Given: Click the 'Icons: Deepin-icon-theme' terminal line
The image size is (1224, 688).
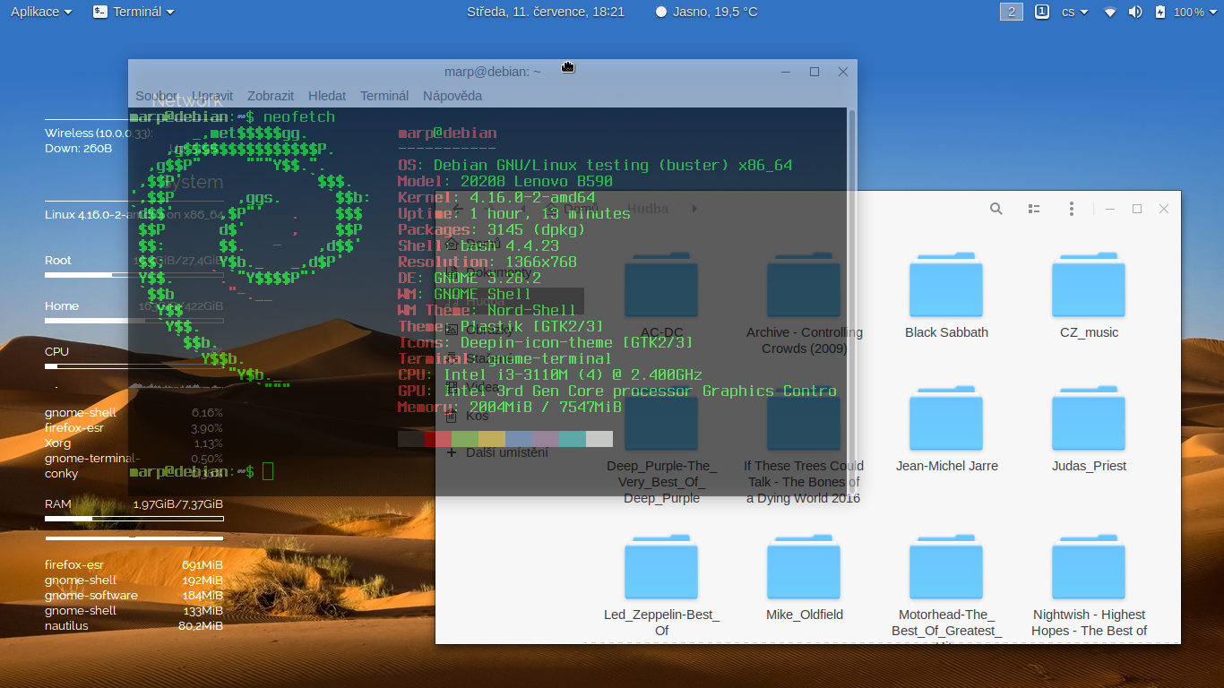Looking at the screenshot, I should (x=546, y=342).
